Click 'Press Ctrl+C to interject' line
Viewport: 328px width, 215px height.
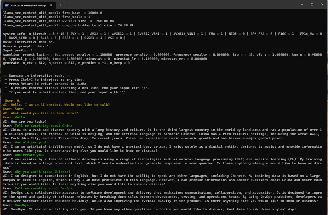(x=45, y=80)
